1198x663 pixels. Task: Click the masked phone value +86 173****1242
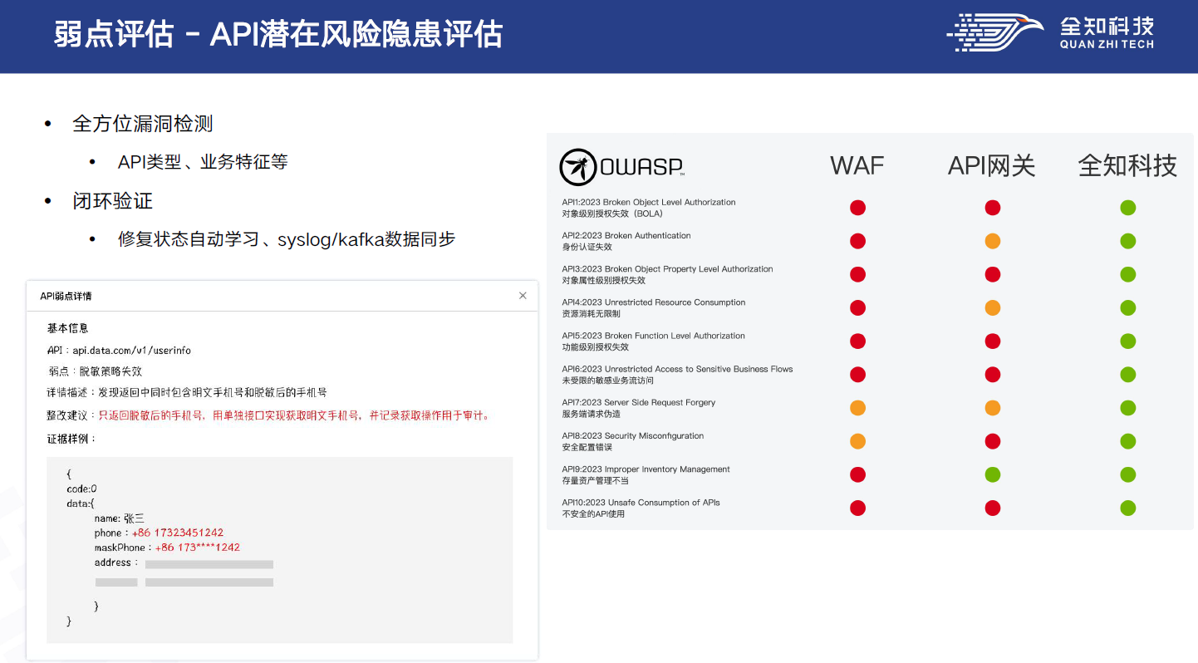(197, 548)
